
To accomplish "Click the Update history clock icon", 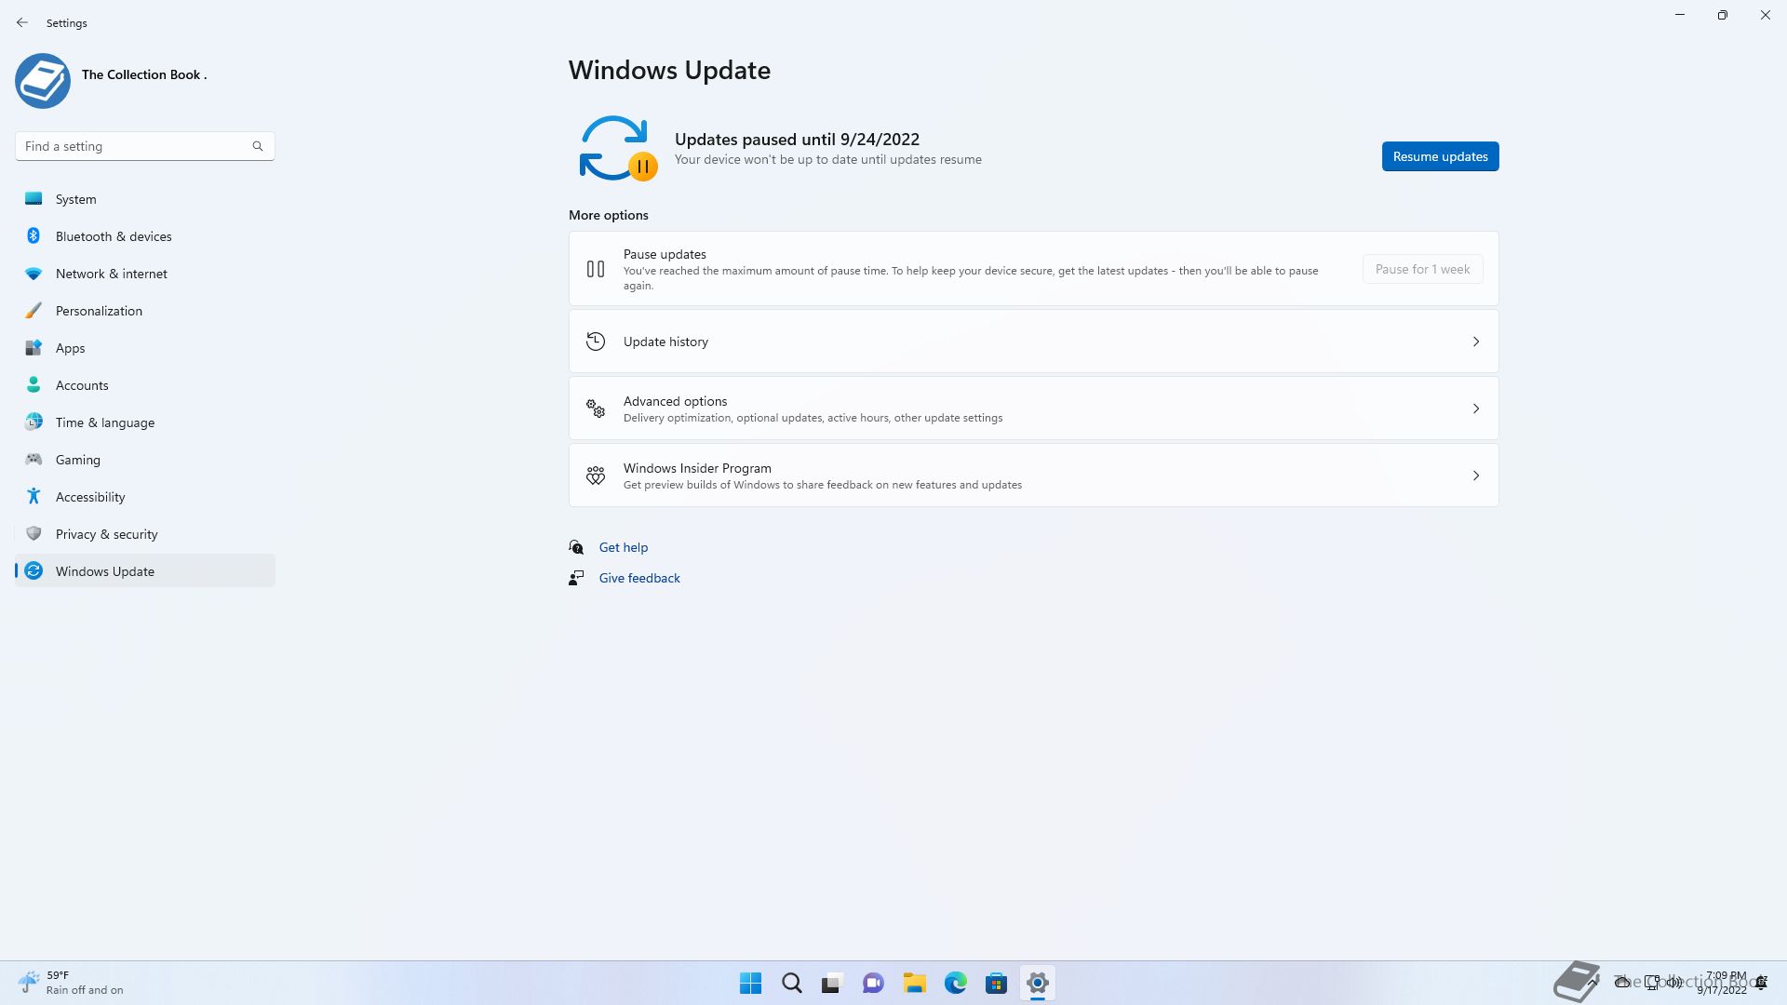I will click(x=596, y=342).
